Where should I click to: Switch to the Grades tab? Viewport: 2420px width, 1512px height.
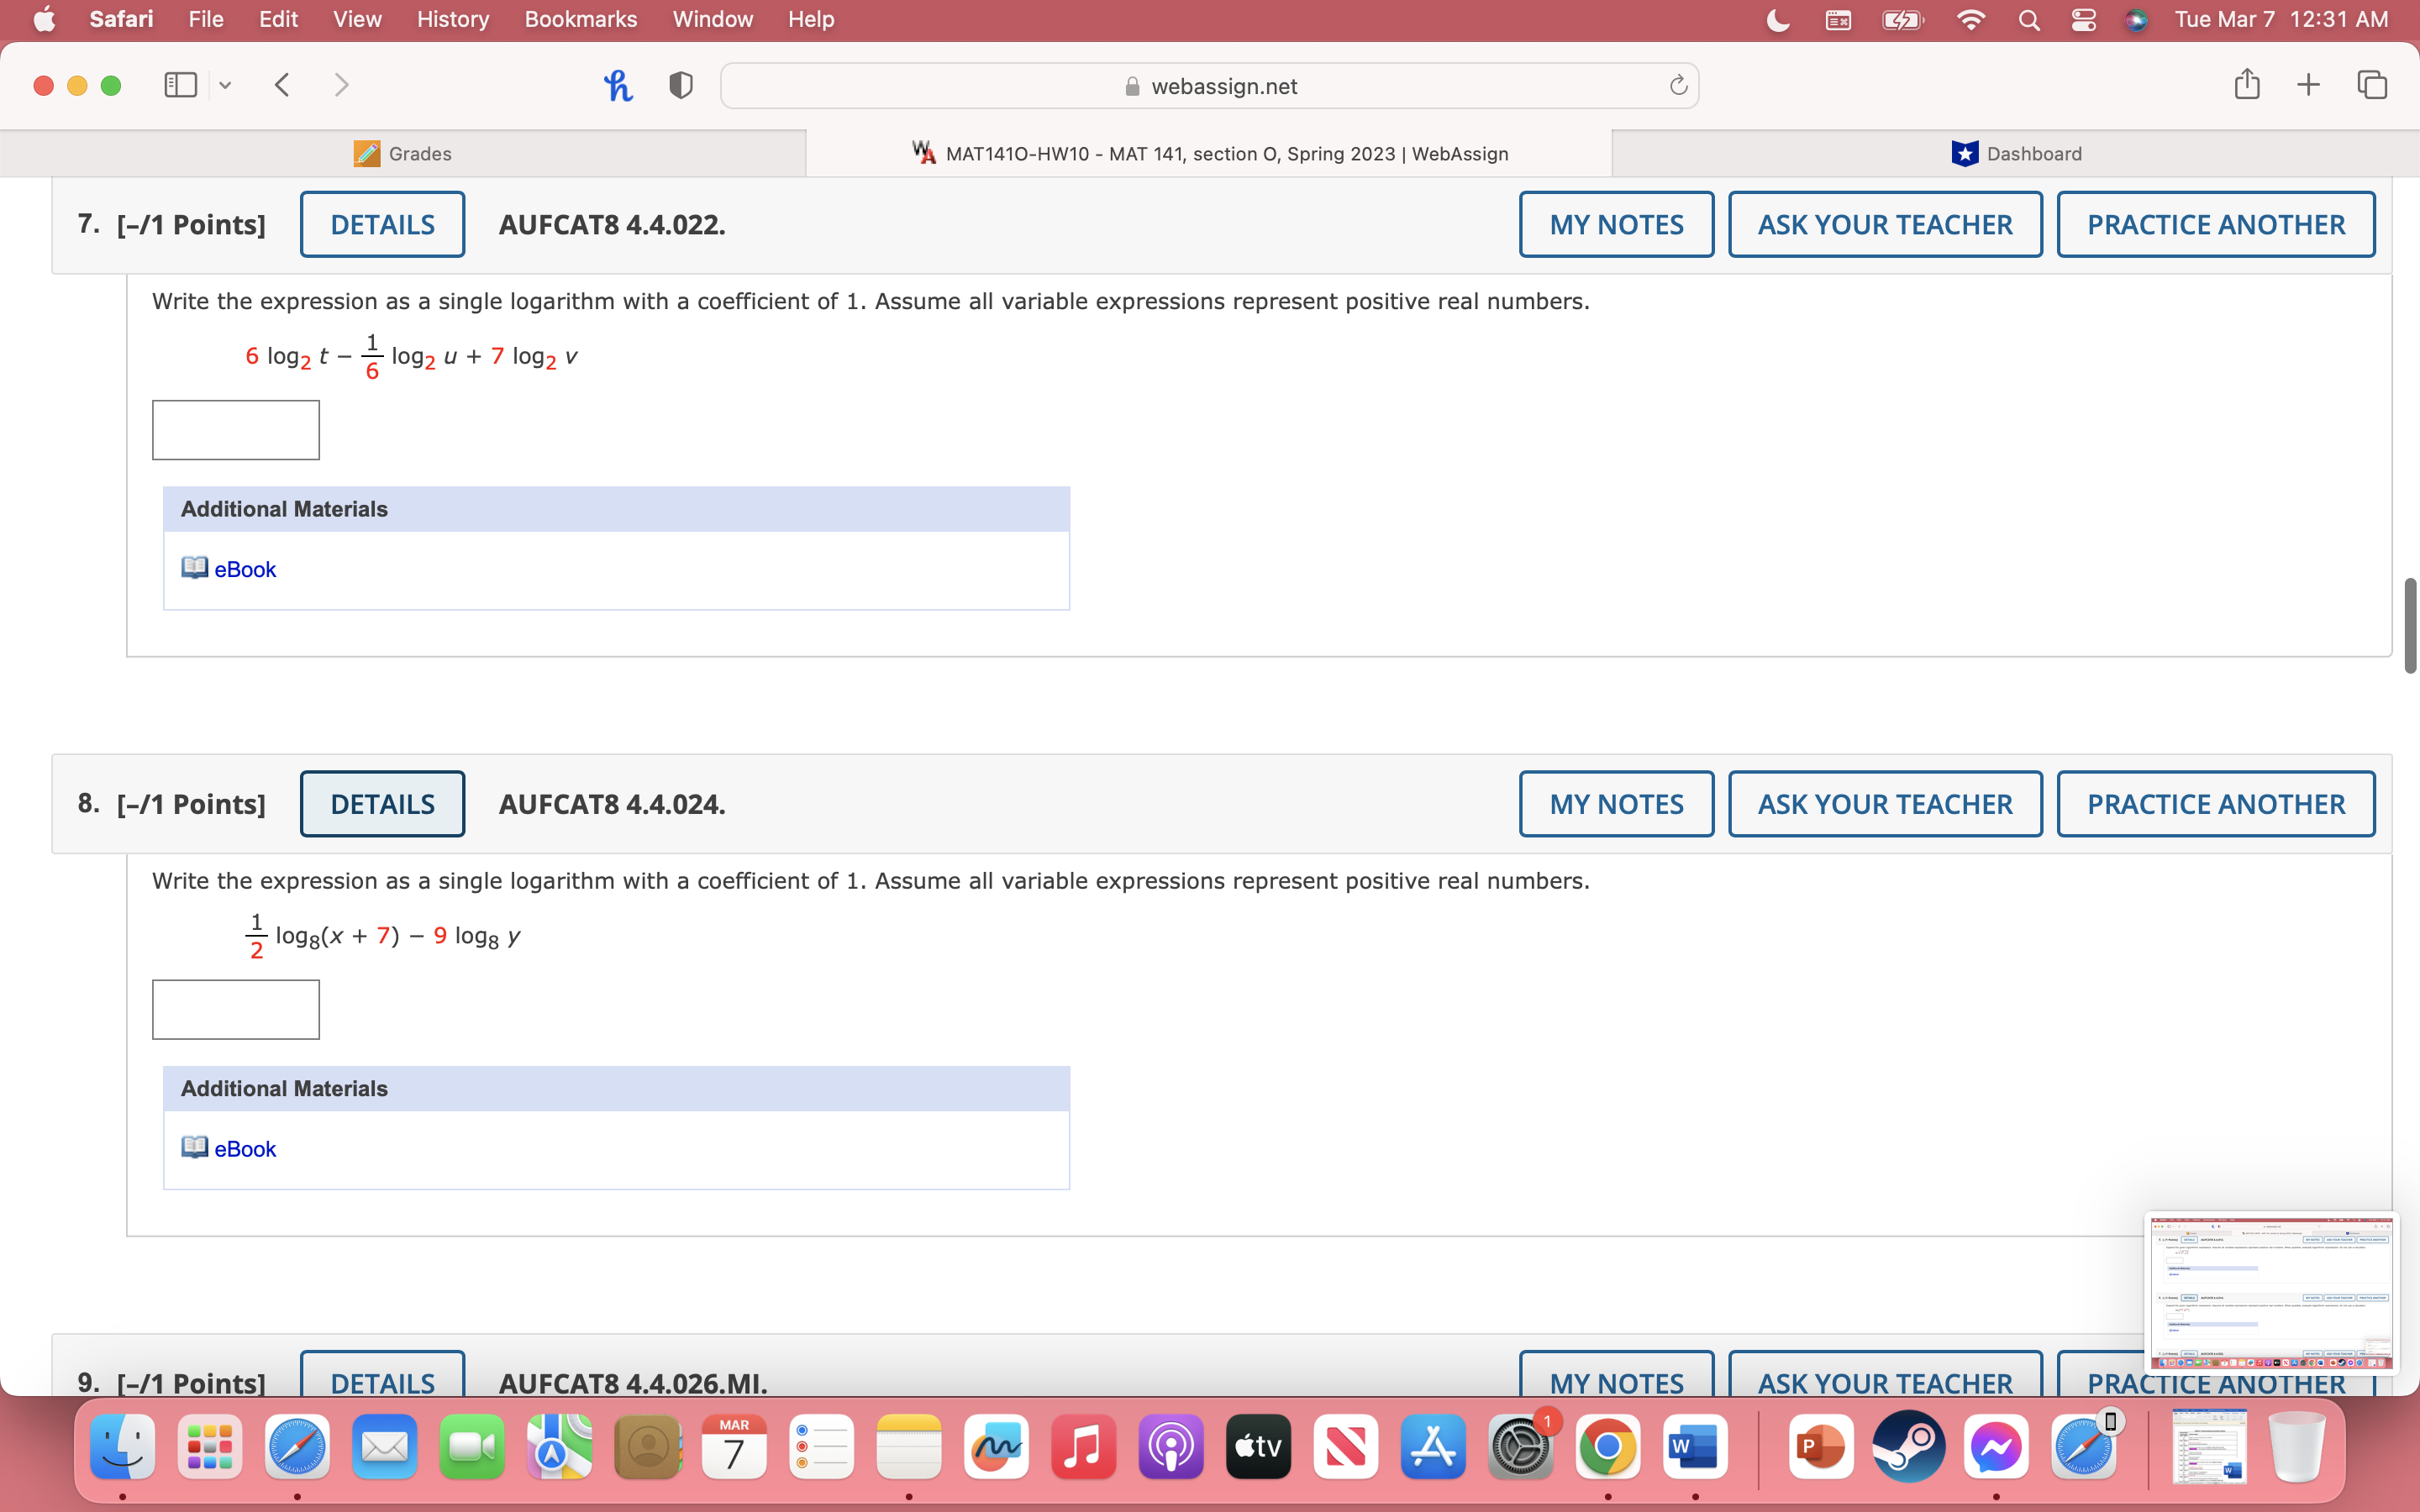(403, 153)
